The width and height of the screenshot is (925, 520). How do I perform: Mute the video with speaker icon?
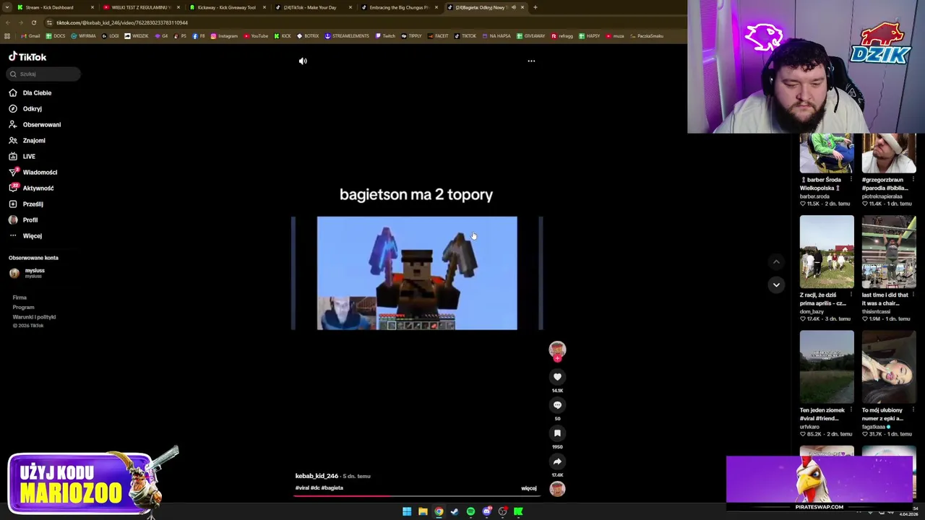[303, 61]
